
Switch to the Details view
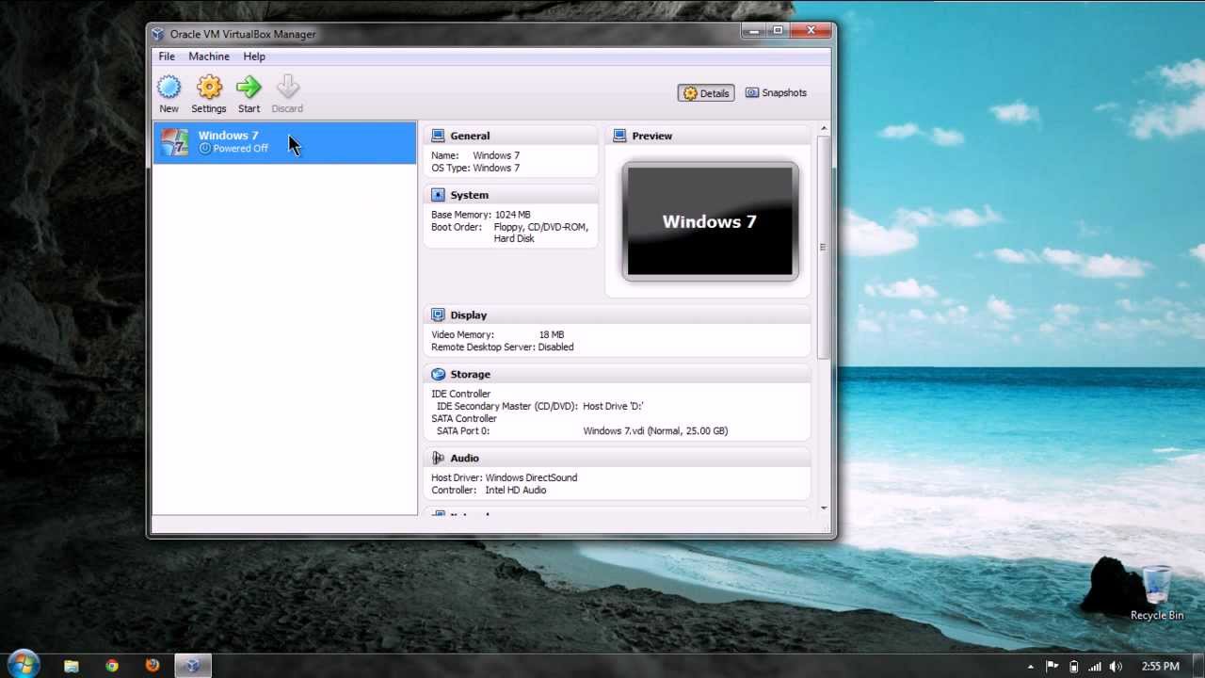706,93
